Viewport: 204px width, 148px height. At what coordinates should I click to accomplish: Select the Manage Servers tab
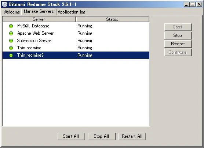(39, 12)
